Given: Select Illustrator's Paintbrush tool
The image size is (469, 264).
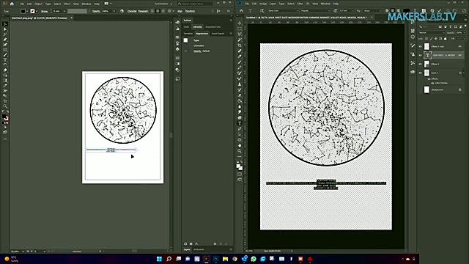Looking at the screenshot, I should pyautogui.click(x=5, y=55).
